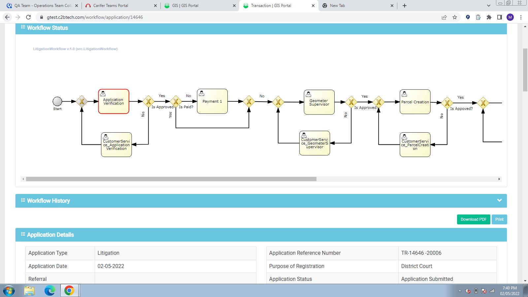Show hidden system tray icons arrow
Screen dimensions: 528x297
point(460,291)
